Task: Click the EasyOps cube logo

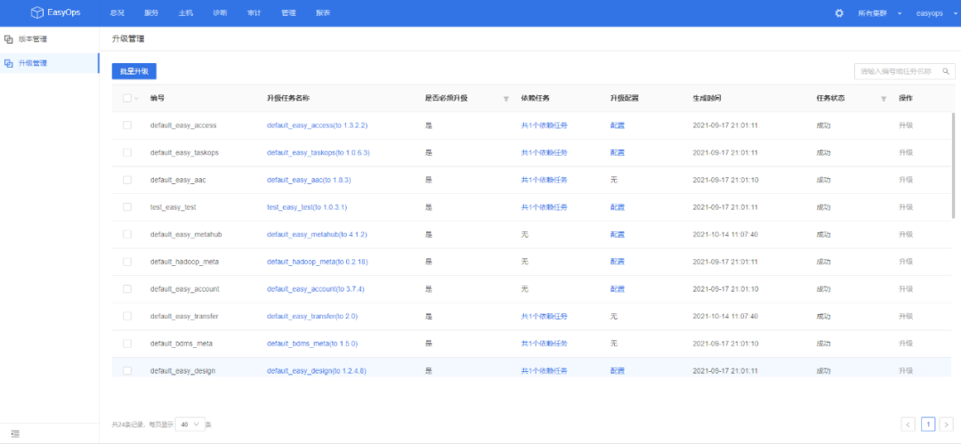Action: point(36,12)
